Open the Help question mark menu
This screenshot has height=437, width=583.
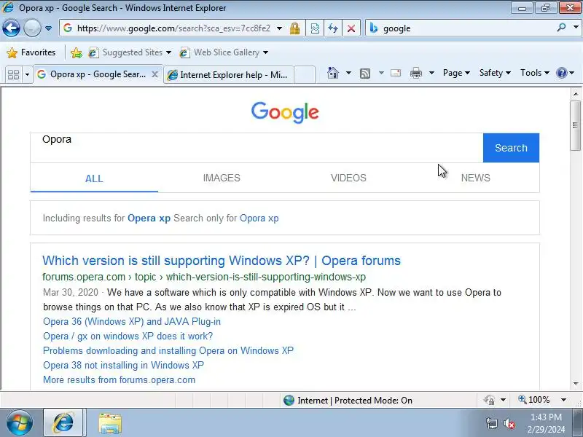coord(566,73)
